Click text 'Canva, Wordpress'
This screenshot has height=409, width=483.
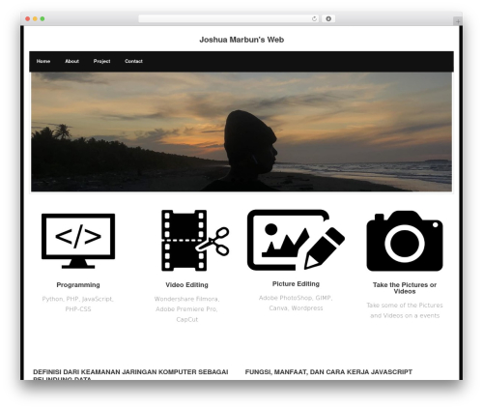(x=296, y=308)
